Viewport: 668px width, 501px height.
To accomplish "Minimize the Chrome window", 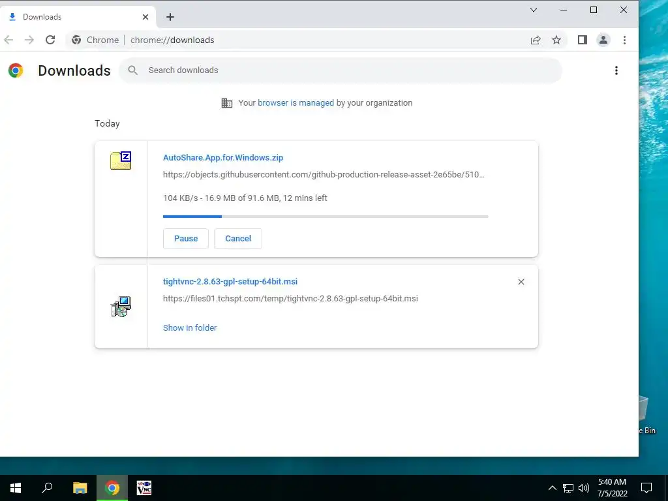I will [564, 10].
